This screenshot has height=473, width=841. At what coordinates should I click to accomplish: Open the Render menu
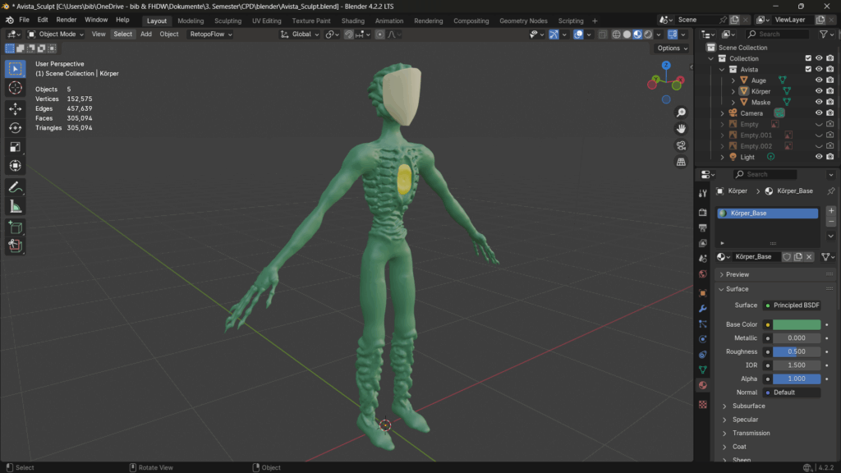tap(66, 20)
